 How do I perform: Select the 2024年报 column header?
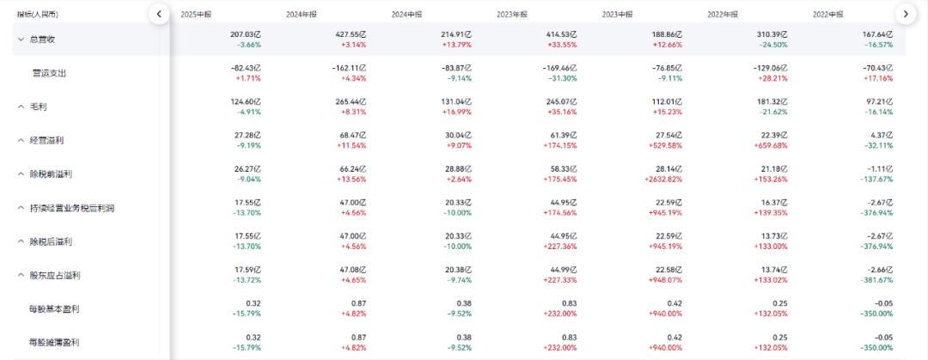[302, 15]
